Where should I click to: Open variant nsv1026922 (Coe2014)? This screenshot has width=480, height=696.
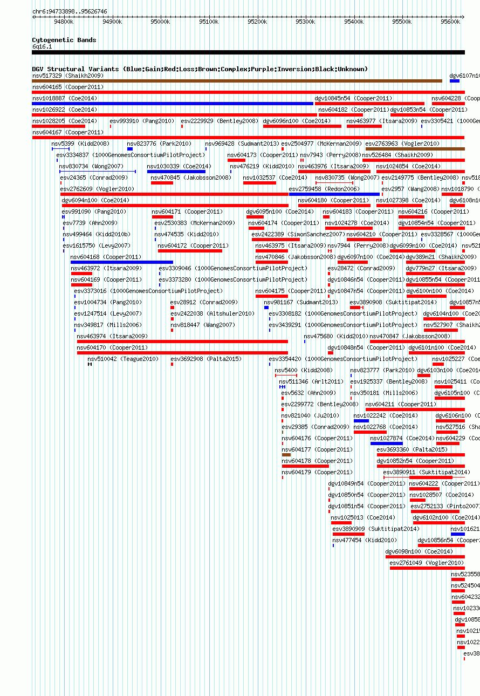tap(65, 110)
